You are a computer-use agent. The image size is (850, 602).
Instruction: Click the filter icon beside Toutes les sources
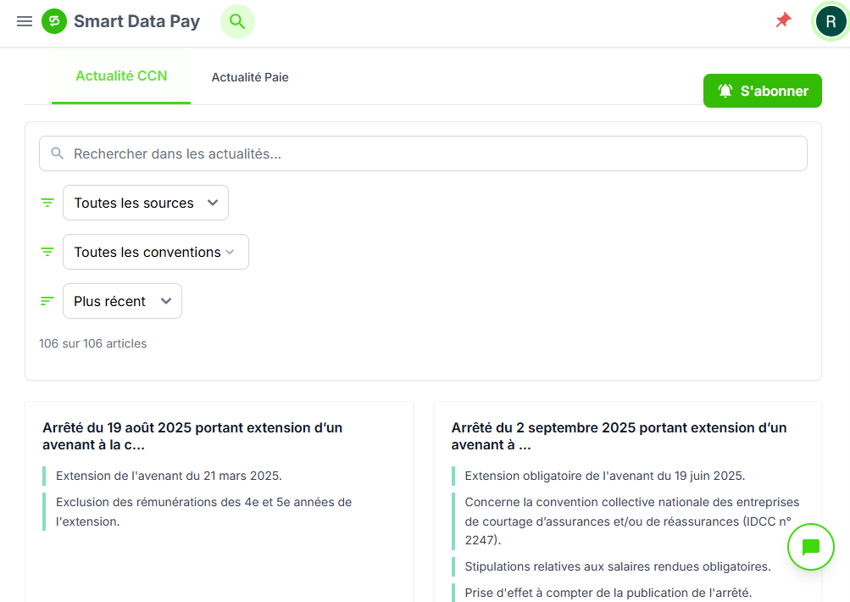pos(47,203)
